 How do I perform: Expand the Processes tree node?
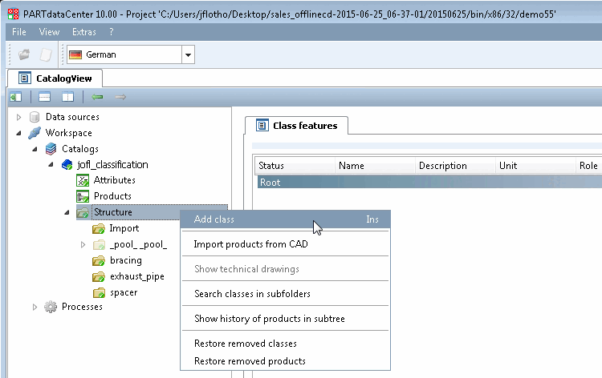(35, 307)
